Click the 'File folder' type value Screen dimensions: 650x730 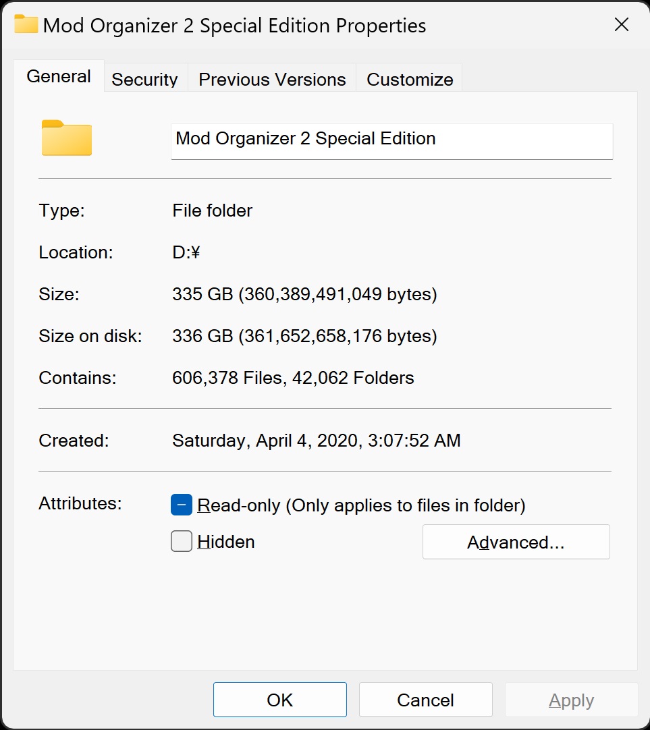(213, 210)
